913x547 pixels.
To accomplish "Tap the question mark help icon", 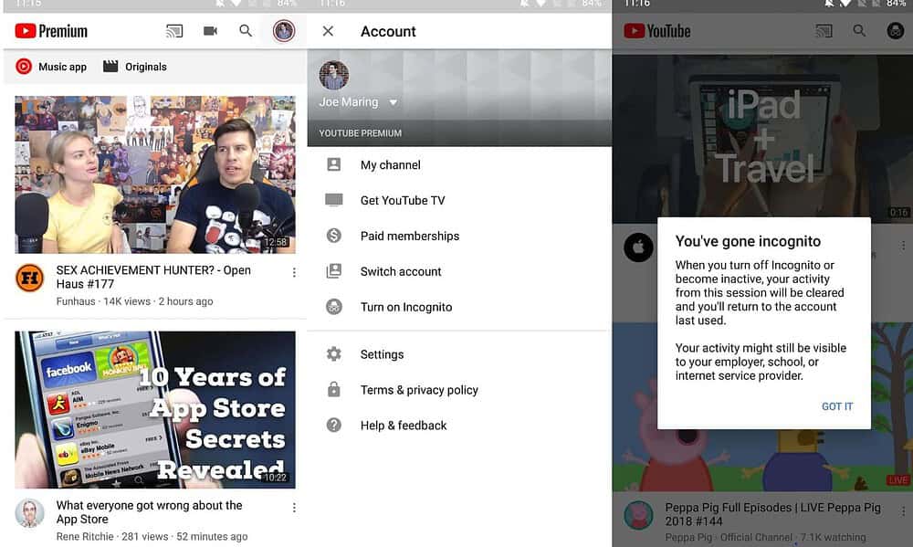I will [333, 426].
